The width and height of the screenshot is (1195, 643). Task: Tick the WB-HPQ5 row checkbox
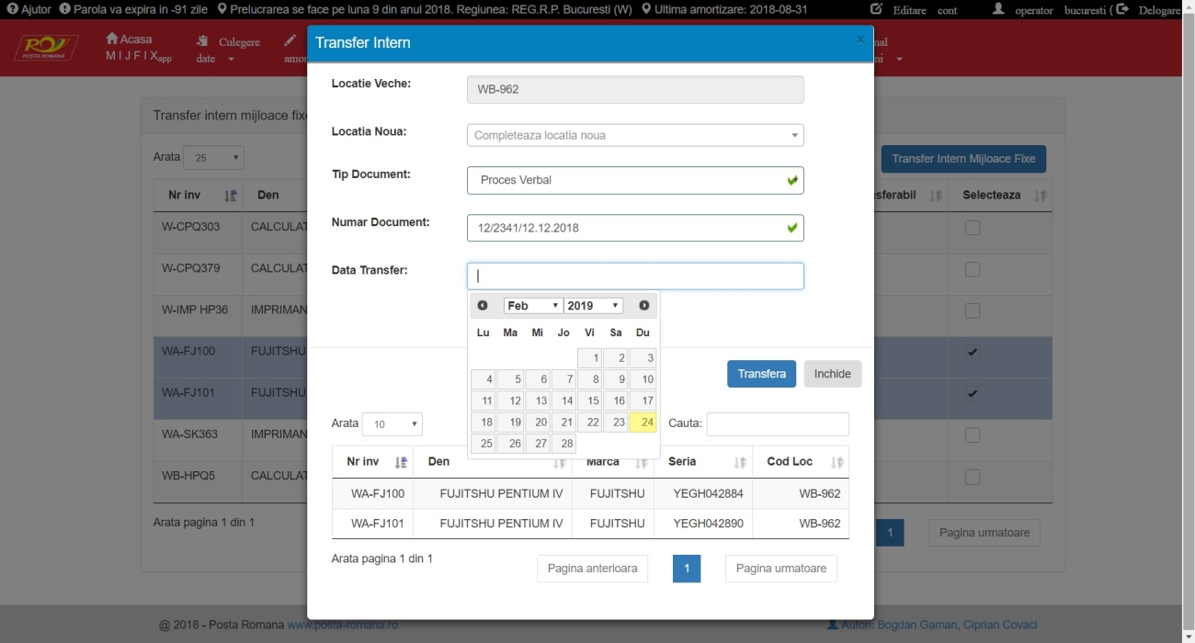[973, 477]
